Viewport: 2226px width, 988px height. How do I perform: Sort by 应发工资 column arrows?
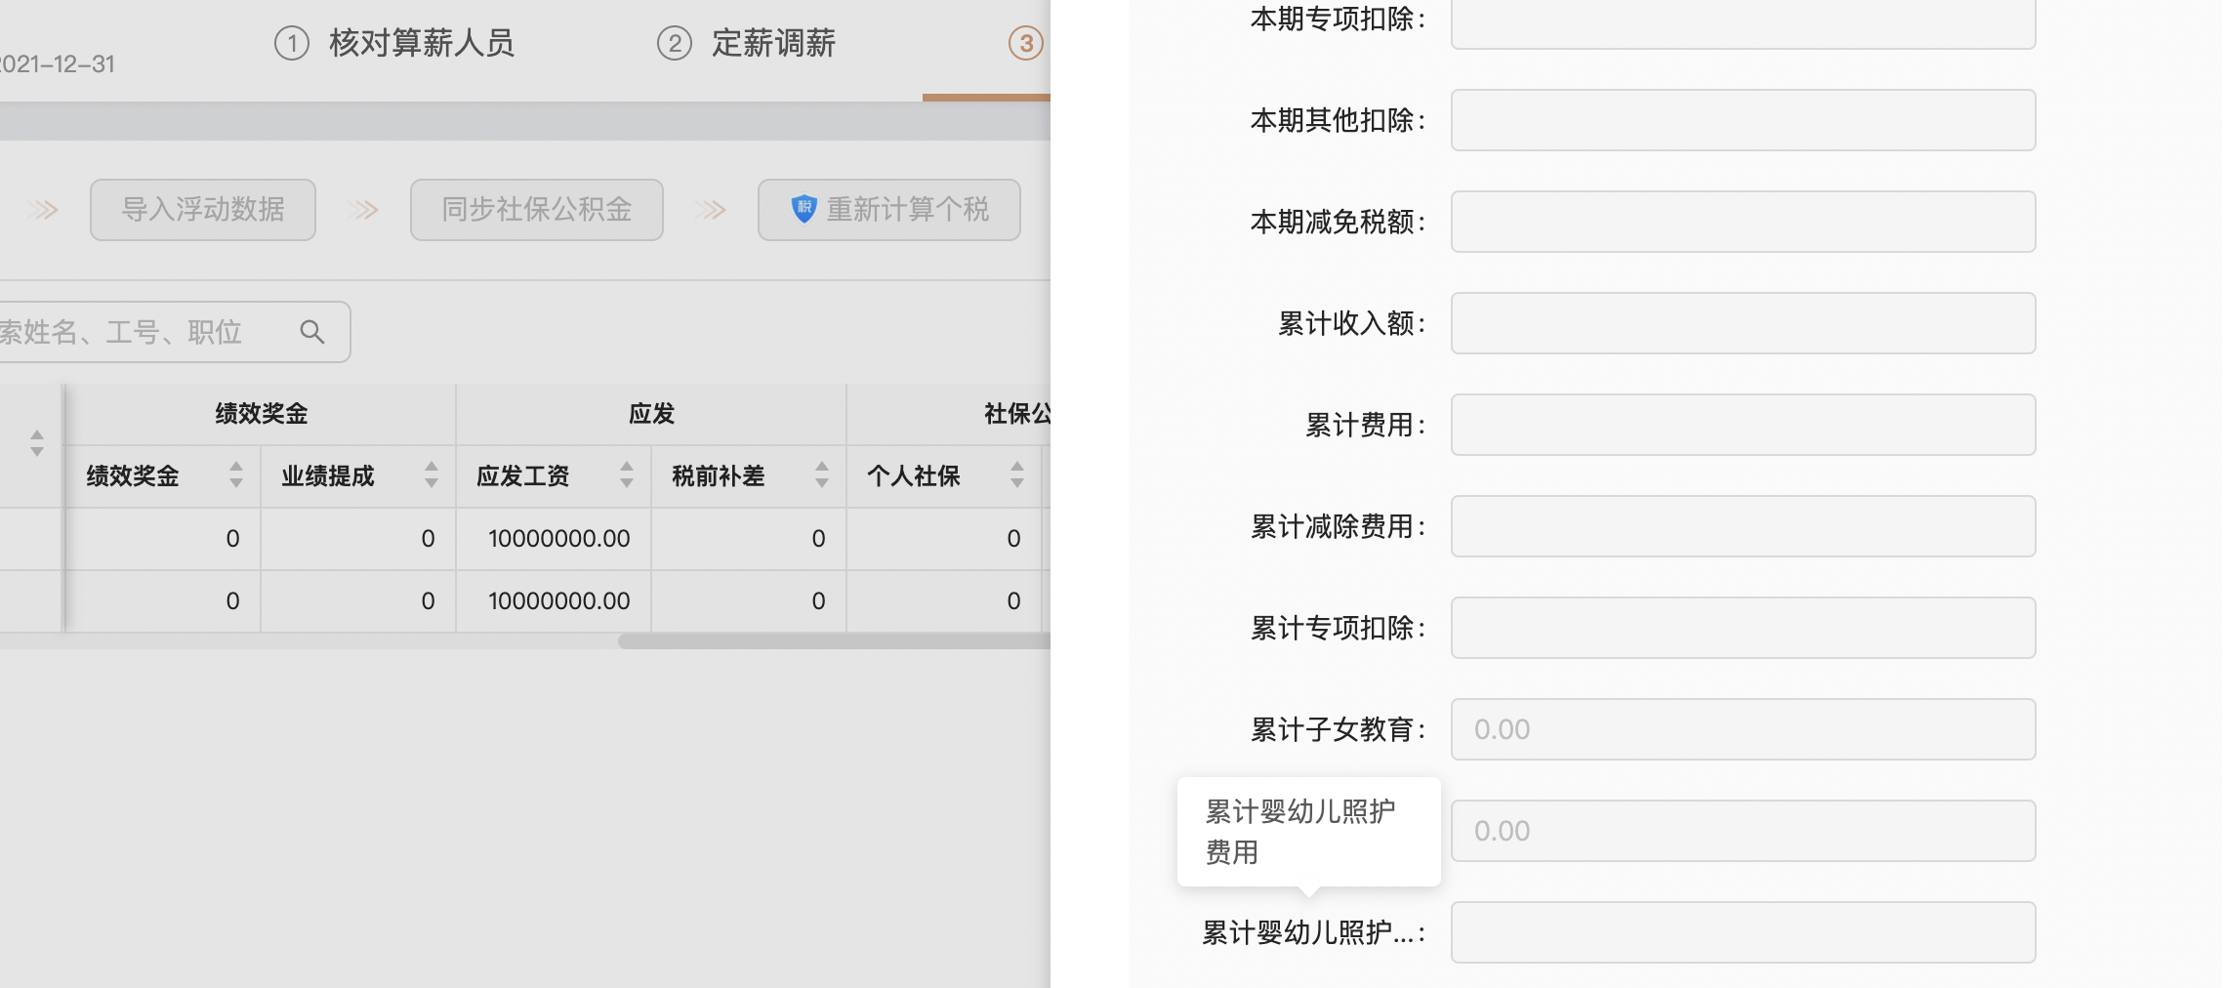click(627, 475)
